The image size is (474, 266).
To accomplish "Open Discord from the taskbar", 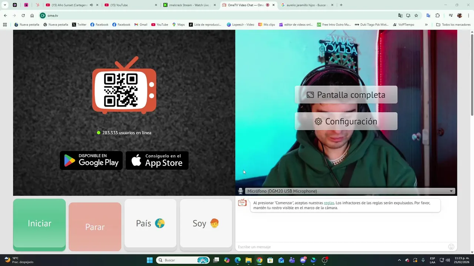I will click(x=303, y=260).
